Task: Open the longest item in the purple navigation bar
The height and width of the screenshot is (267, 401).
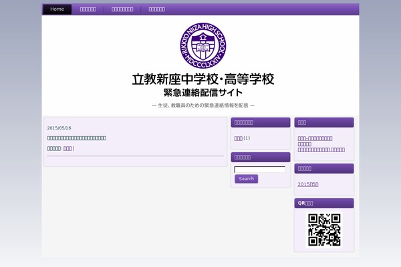Action: [122, 9]
